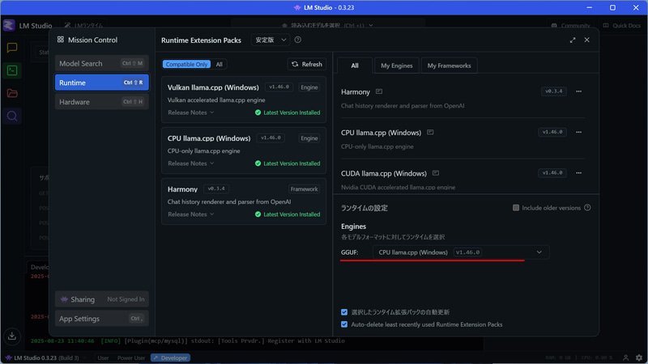Image resolution: width=648 pixels, height=364 pixels.
Task: Switch to User mode
Action: 103,358
